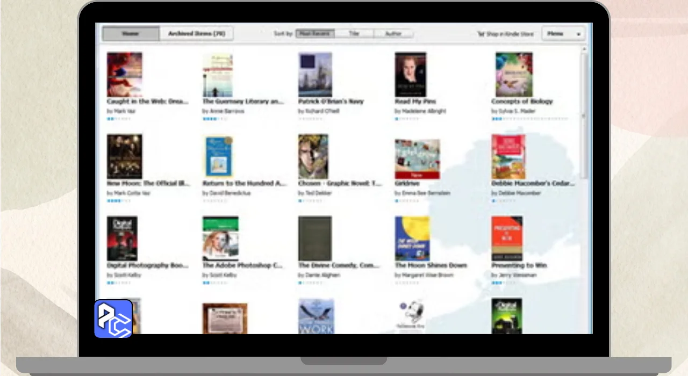Click the title "Patrick O'Brian's Navy"
The image size is (688, 376).
[x=331, y=102]
